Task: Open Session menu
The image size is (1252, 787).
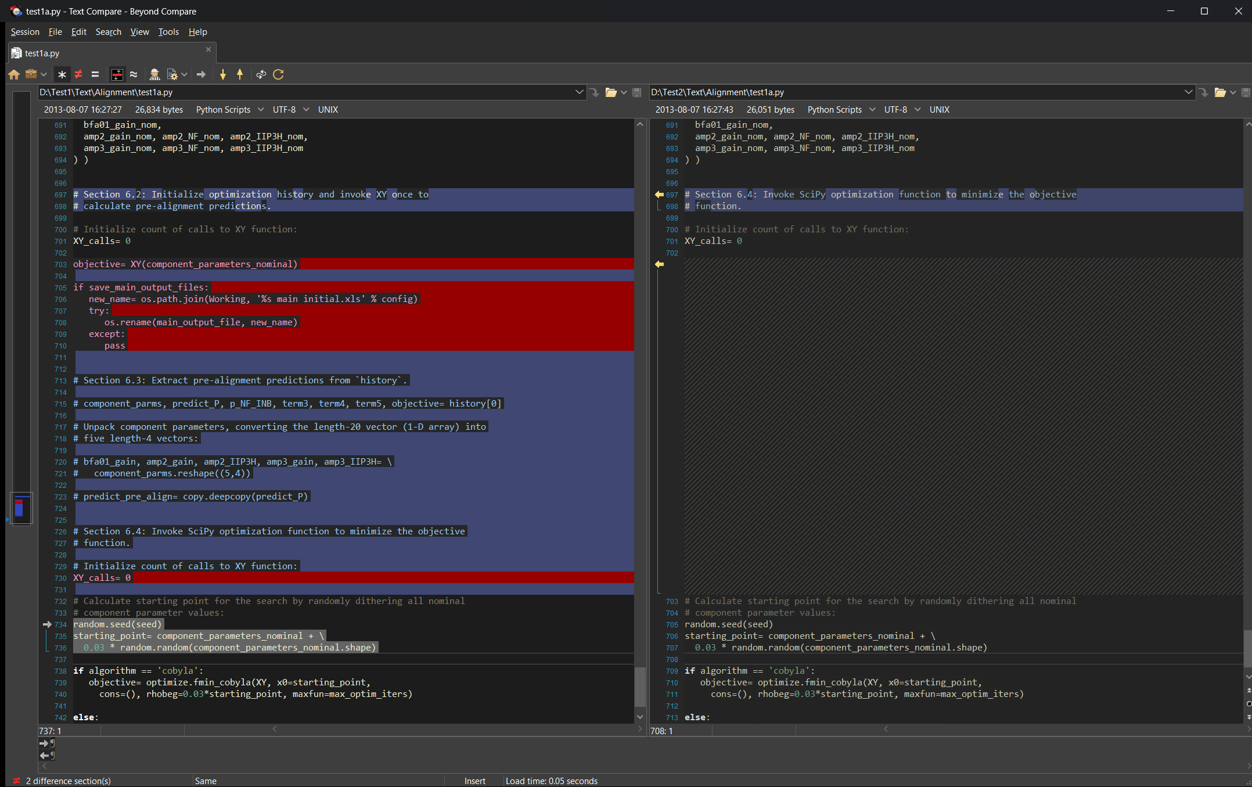Action: tap(25, 32)
